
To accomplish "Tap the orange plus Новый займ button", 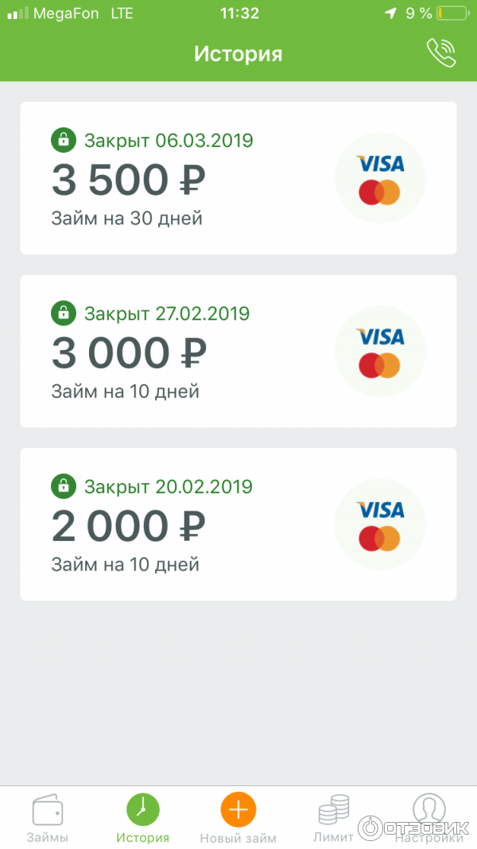I will click(x=238, y=812).
